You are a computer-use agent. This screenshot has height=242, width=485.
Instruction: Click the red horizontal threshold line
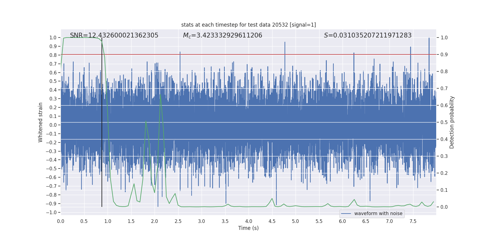[273, 54]
